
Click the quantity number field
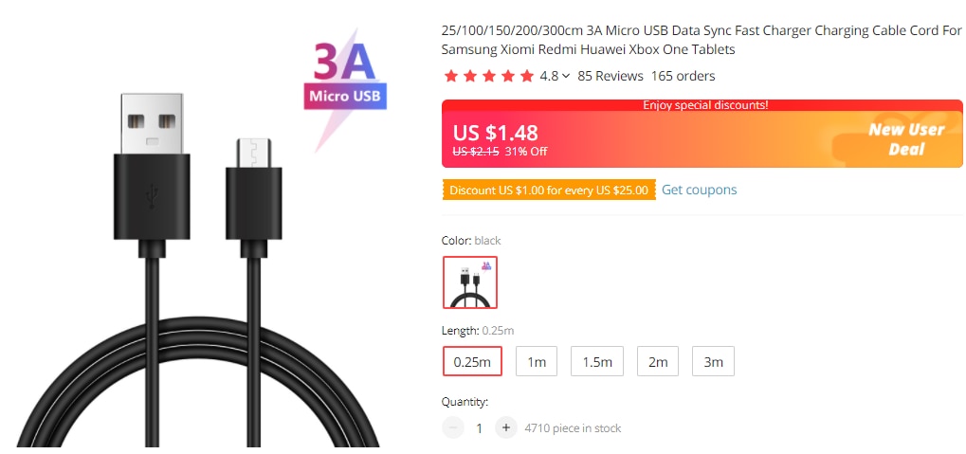pyautogui.click(x=480, y=427)
